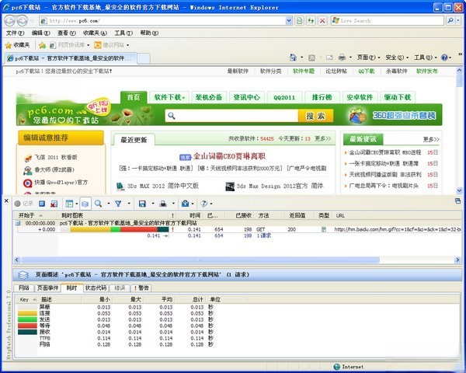466x373 pixels.
Task: Click the Live Search magnifier button
Action: (450, 20)
